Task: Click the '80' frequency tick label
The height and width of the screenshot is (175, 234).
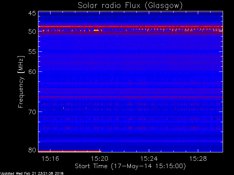Action: [32, 150]
